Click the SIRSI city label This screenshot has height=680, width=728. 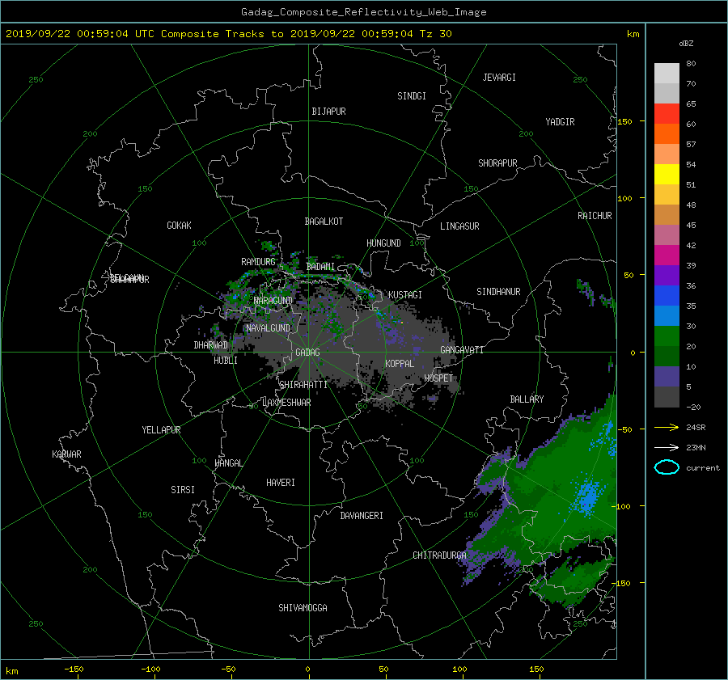pos(183,490)
